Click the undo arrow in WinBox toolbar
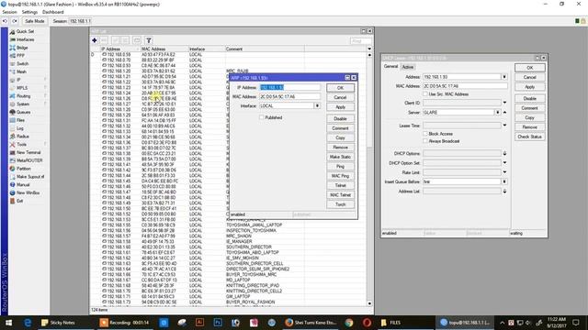 pos(5,21)
